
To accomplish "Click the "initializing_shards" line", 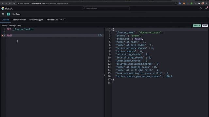I will coord(133,58).
